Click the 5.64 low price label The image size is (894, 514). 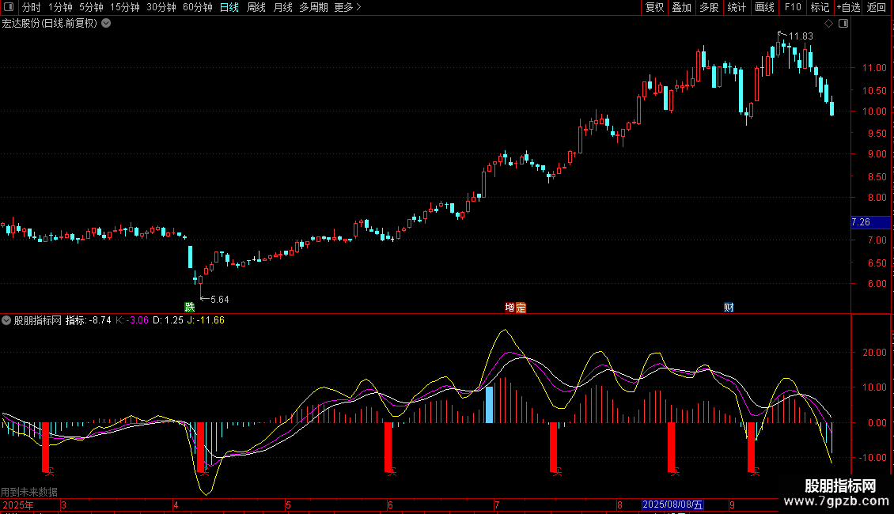219,299
